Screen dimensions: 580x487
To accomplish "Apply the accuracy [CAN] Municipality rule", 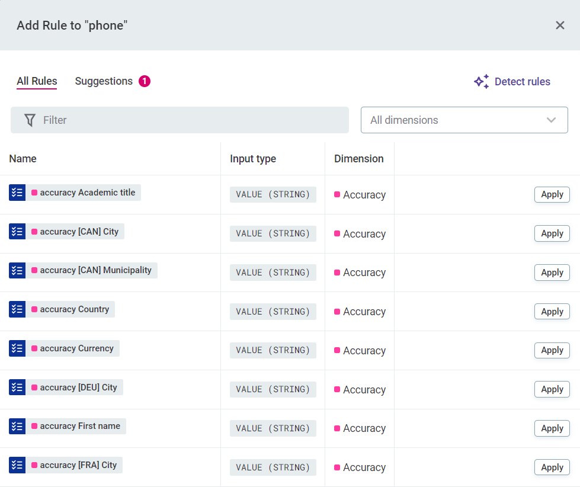I will (552, 273).
